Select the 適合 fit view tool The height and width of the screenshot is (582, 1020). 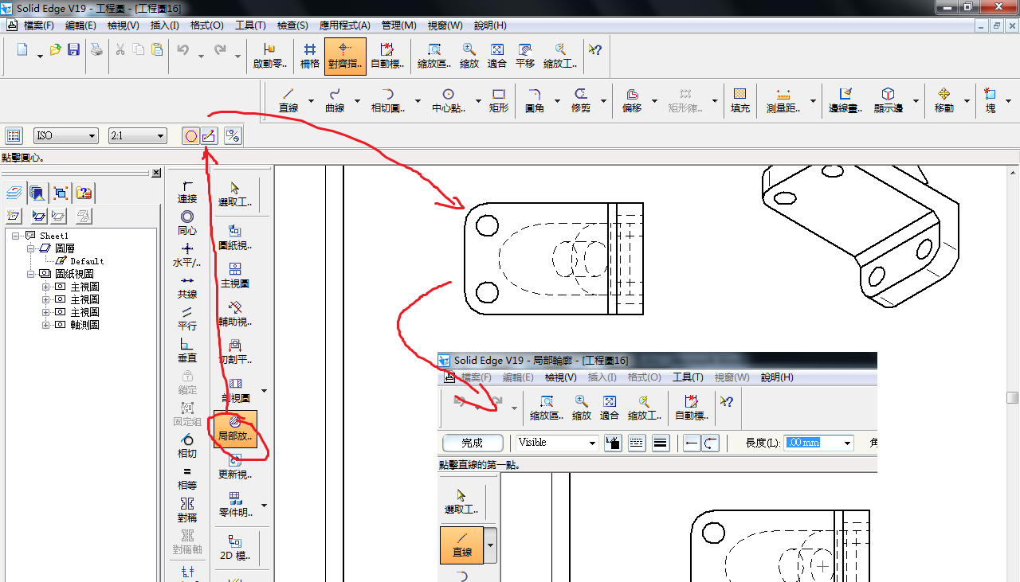(x=497, y=56)
